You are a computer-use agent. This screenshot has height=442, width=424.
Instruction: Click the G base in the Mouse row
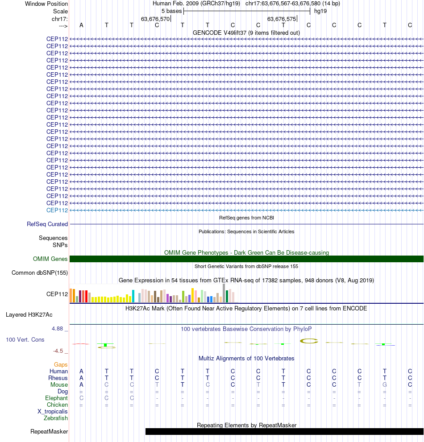click(x=385, y=385)
